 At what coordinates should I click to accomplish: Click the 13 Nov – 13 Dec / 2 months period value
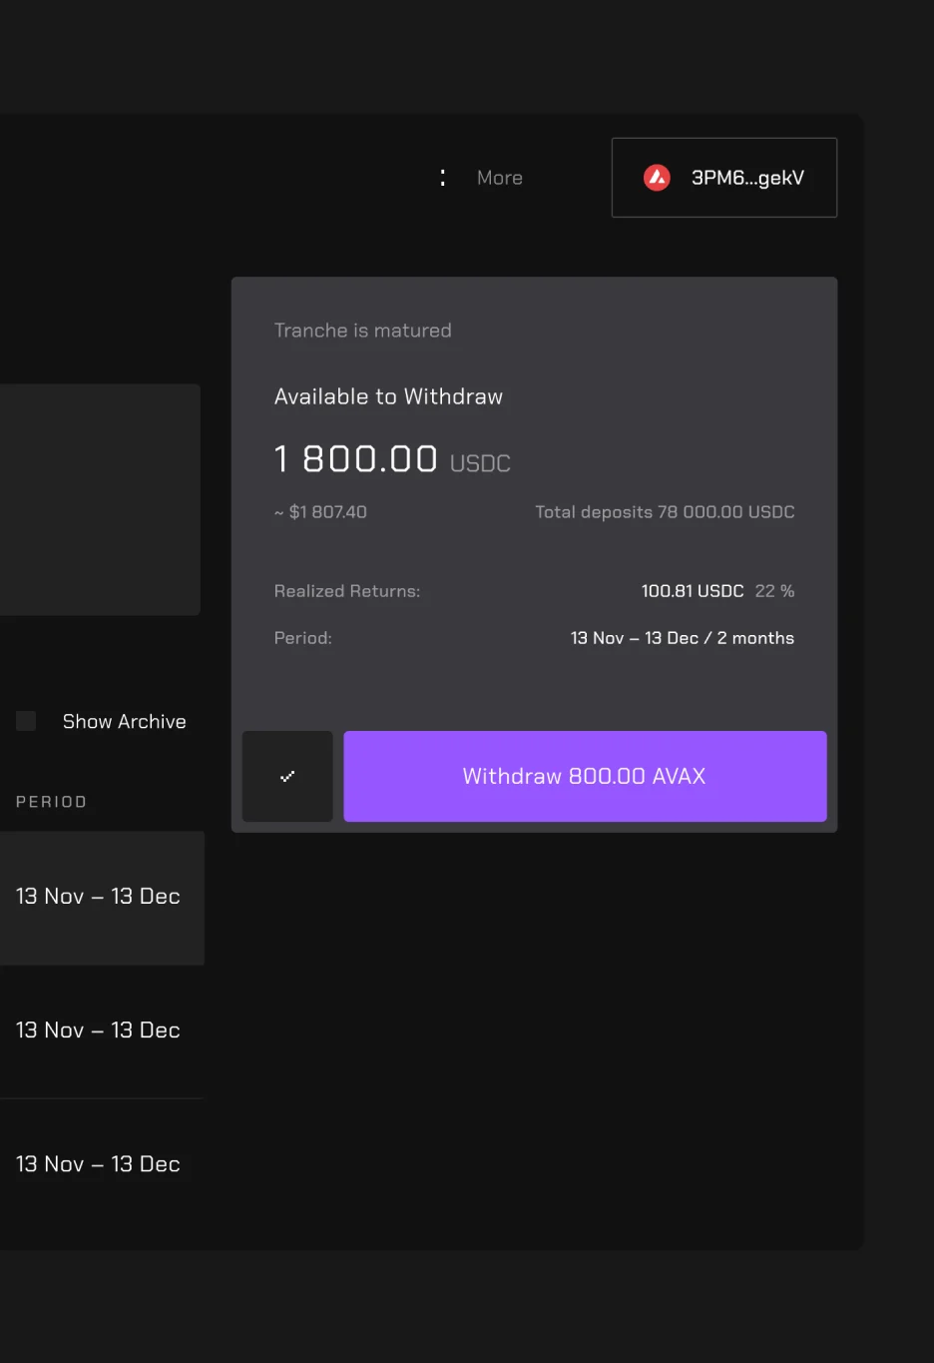point(683,638)
